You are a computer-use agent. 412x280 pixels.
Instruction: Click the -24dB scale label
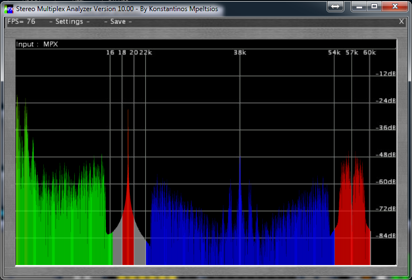386,101
